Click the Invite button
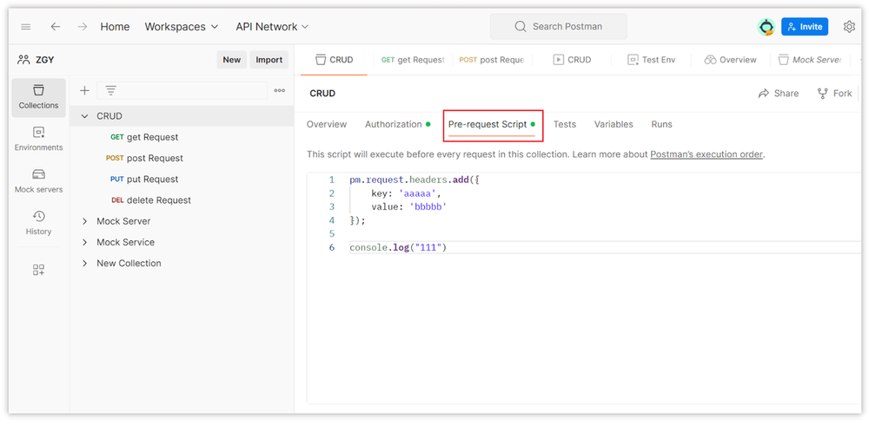Viewport: 869px width, 425px height. tap(804, 27)
